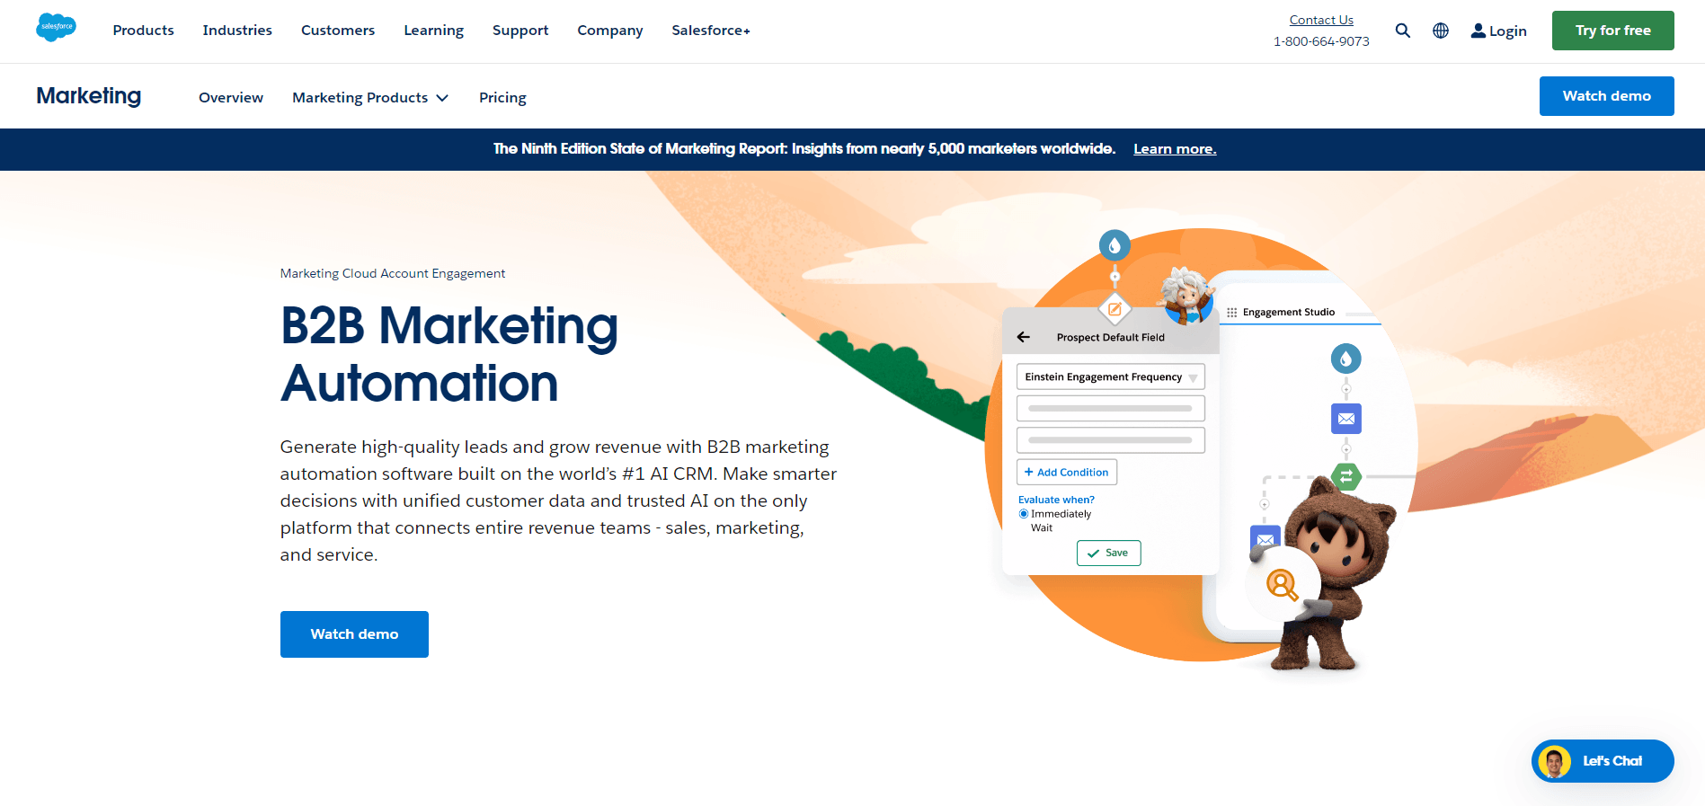The image size is (1705, 806).
Task: Click the 1-800-664-9073 phone number
Action: [1321, 41]
